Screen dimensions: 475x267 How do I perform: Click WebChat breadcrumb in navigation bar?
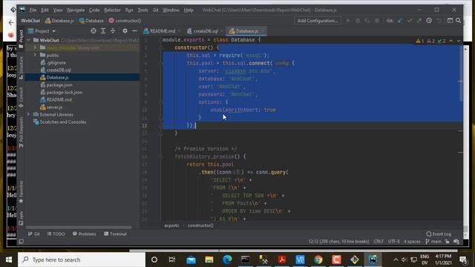[x=30, y=21]
